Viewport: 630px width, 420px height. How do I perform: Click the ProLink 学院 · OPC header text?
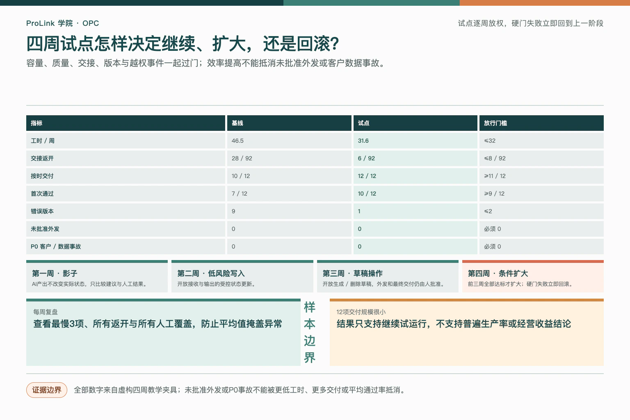[x=63, y=23]
